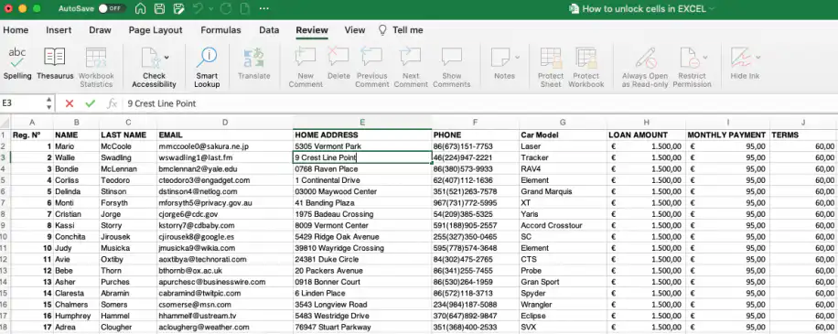Image resolution: width=838 pixels, height=334 pixels.
Task: Click the Undo arrow icon
Action: click(198, 8)
